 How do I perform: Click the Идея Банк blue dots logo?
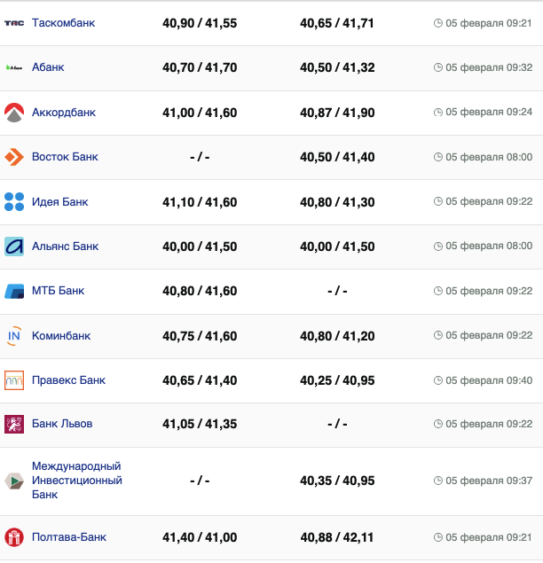14,202
